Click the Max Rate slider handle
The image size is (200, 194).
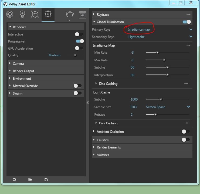164,60
